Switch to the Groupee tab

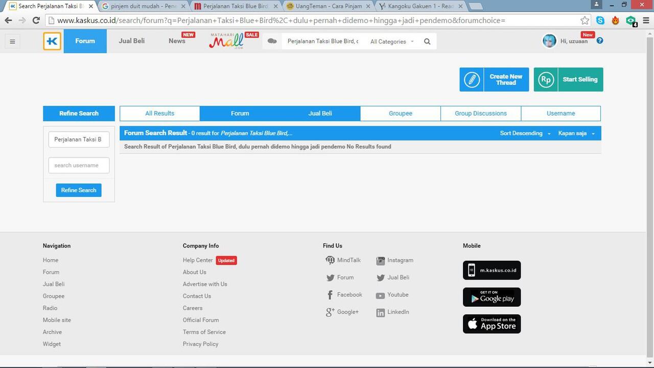pos(401,113)
